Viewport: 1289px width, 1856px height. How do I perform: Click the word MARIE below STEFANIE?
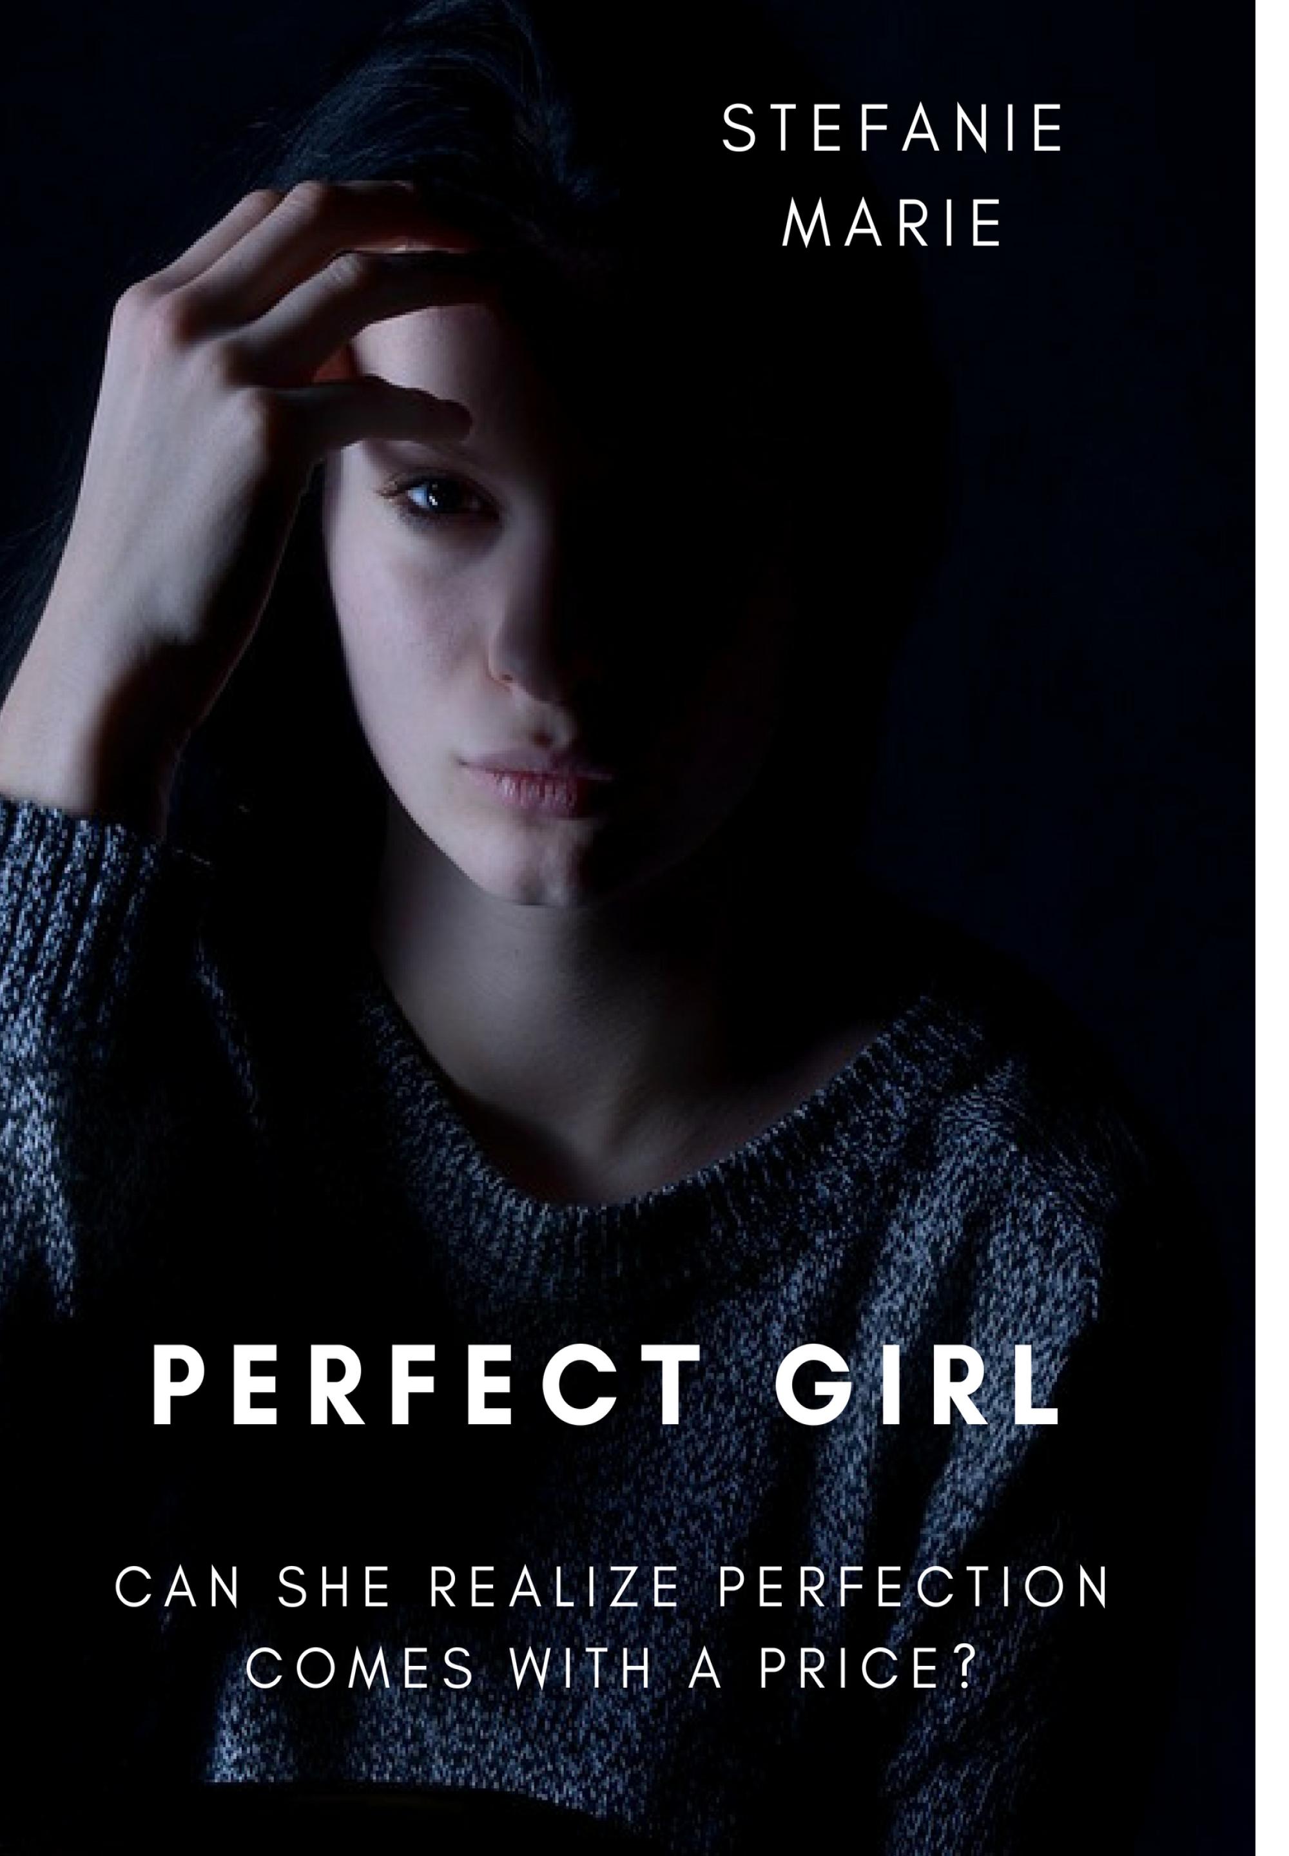(893, 222)
